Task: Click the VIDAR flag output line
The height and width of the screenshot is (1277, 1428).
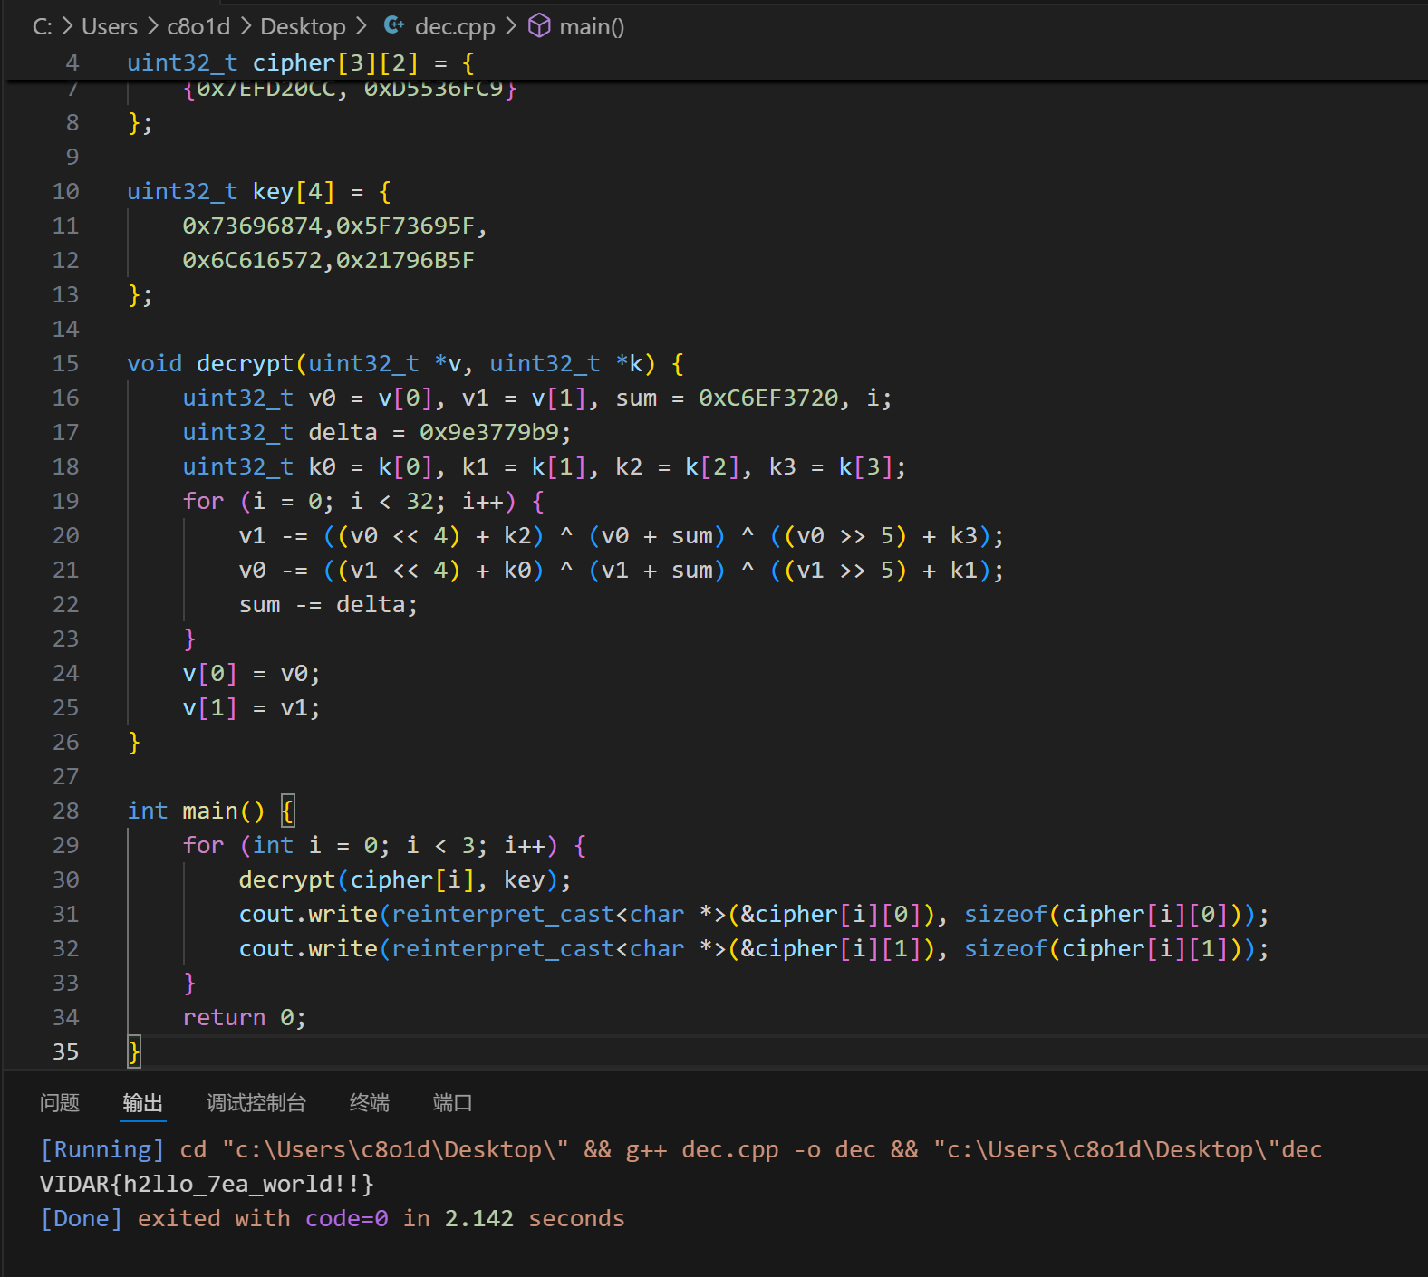Action: pyautogui.click(x=207, y=1184)
